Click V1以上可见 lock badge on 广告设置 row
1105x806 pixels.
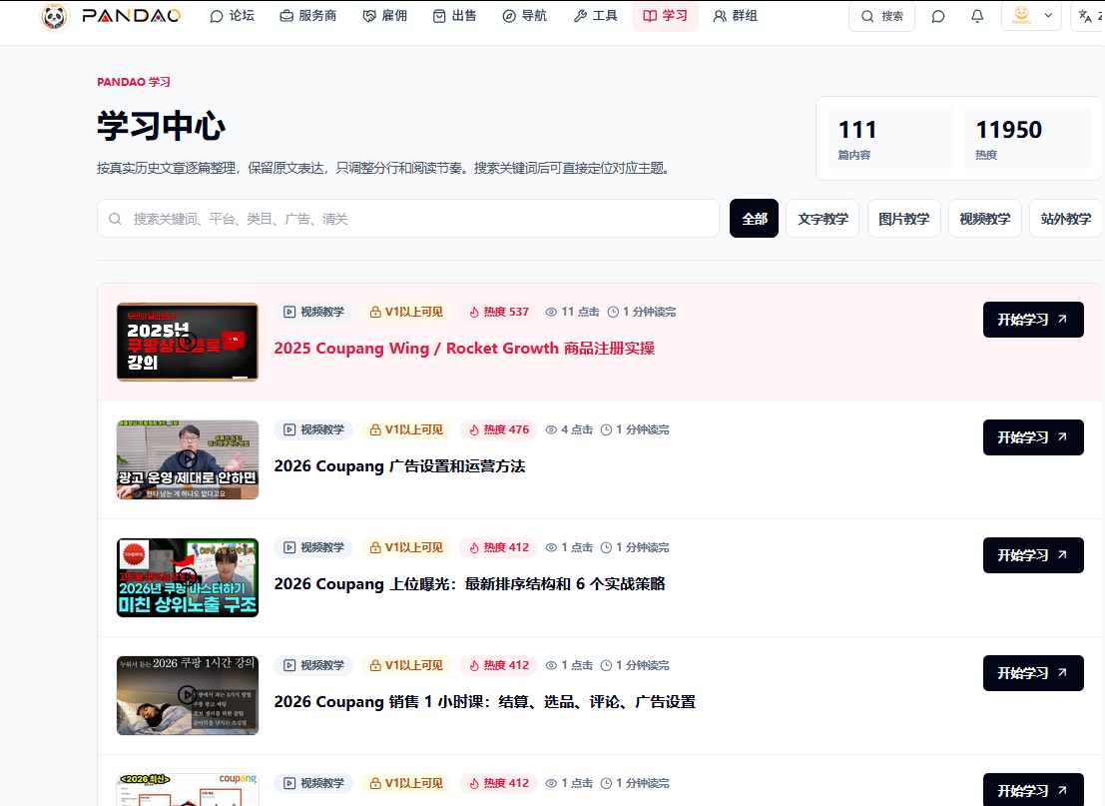click(x=406, y=429)
